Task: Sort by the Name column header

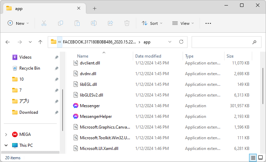Action: (83, 56)
